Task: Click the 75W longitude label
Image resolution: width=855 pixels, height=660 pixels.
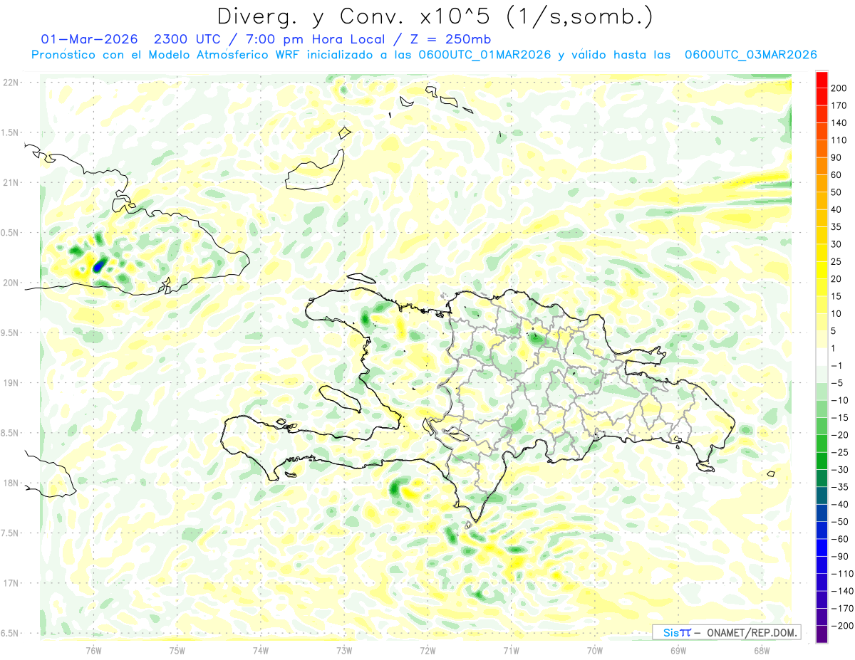Action: 177,649
